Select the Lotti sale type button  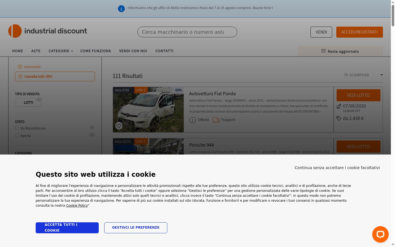tap(29, 102)
